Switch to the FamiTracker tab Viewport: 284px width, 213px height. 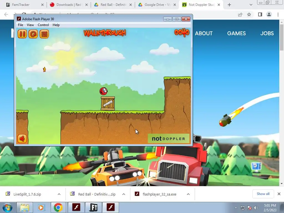click(23, 5)
